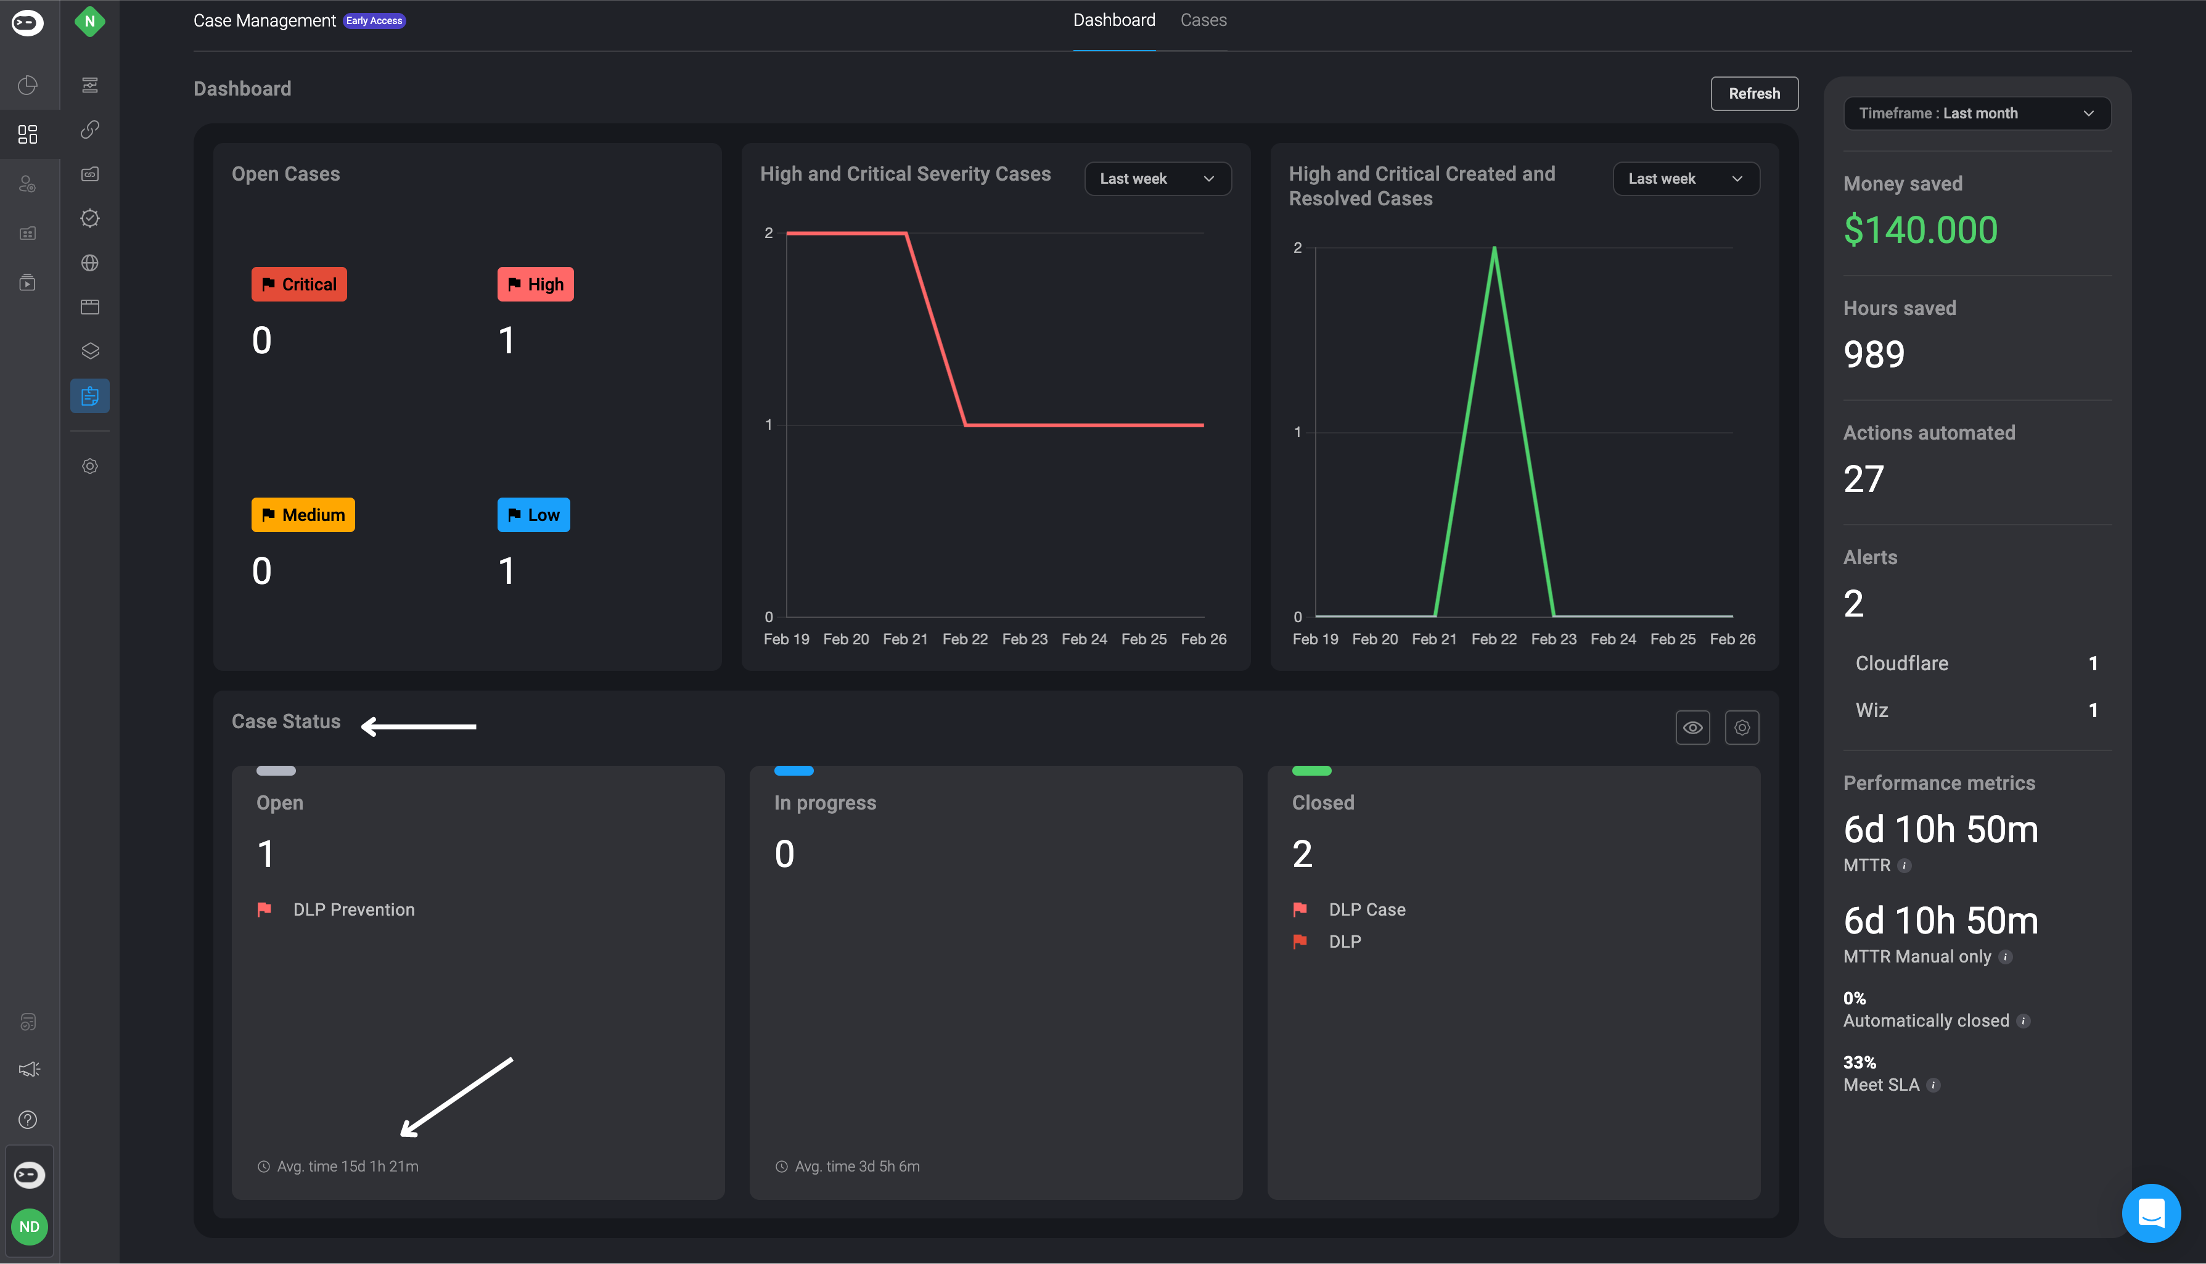2206x1264 pixels.
Task: Open Last week dropdown for Severity Cases
Action: pos(1158,179)
